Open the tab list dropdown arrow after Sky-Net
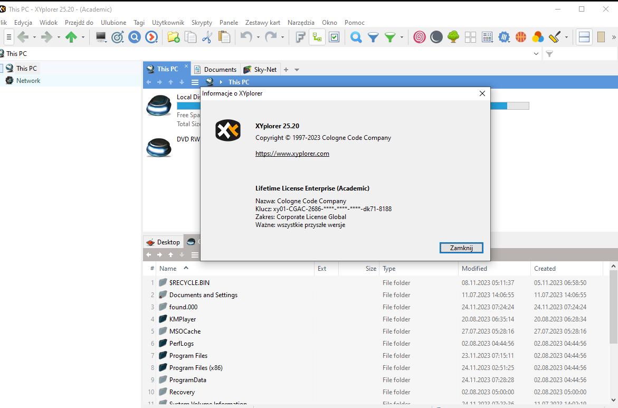Screen dimensions: 618x408 (297, 70)
